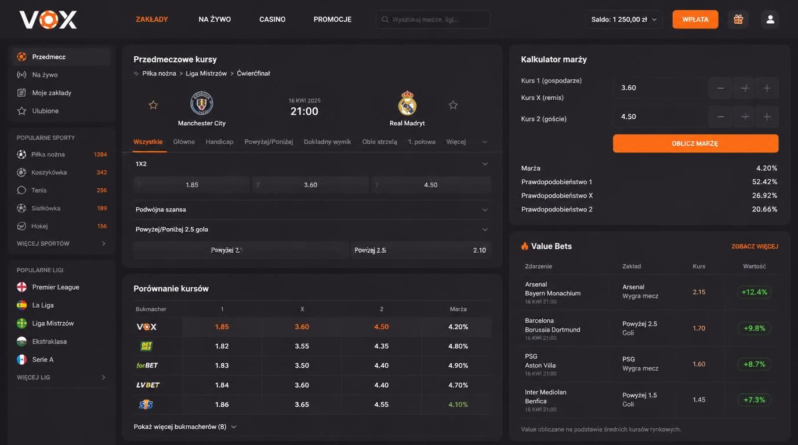
Task: Expand Więcej sportów list
Action: tap(61, 243)
